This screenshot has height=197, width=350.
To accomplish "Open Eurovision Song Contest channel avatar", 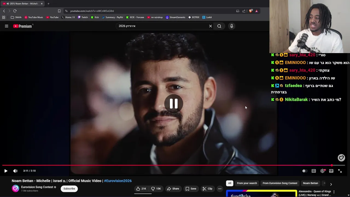I will click(x=16, y=189).
